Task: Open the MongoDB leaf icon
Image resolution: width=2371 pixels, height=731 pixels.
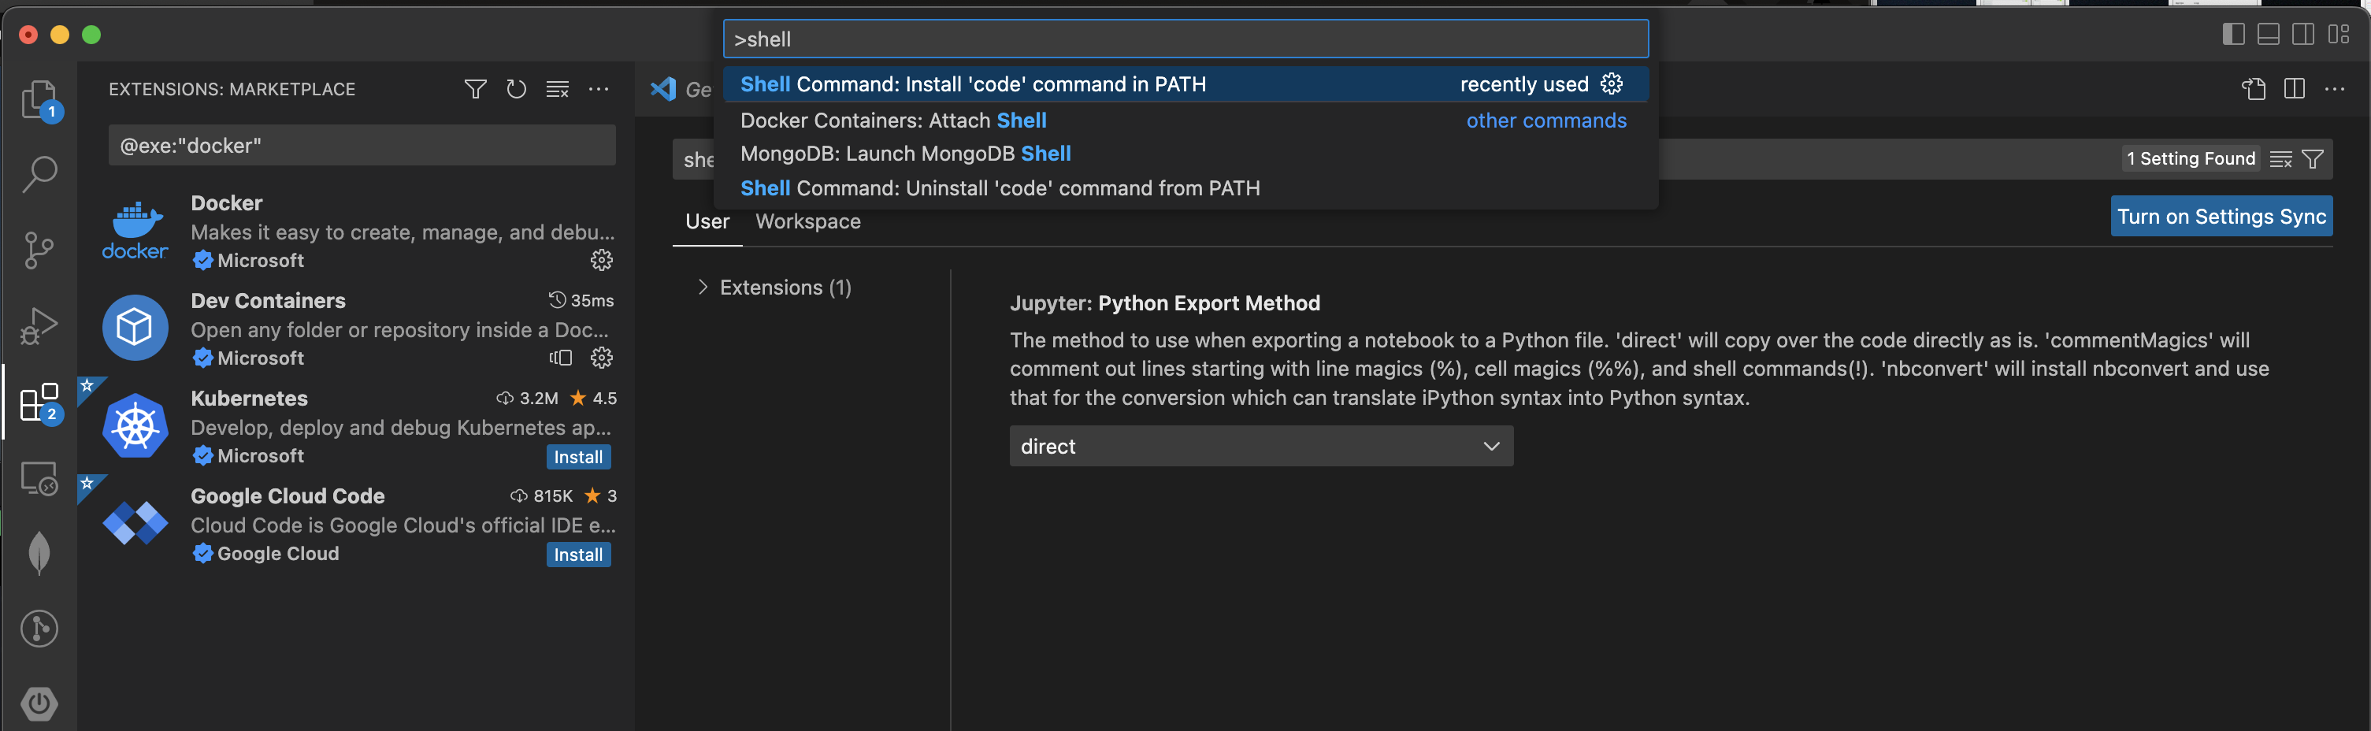Action: pos(39,552)
